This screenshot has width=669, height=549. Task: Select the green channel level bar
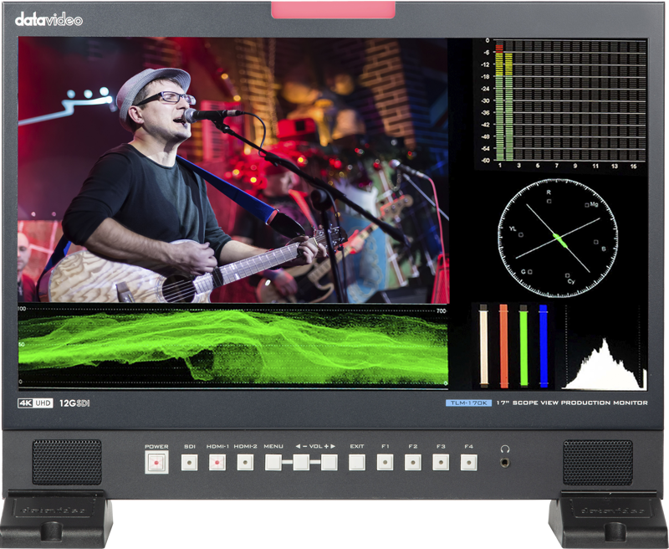coord(523,346)
